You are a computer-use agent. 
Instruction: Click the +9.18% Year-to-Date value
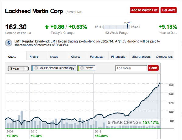(168, 27)
